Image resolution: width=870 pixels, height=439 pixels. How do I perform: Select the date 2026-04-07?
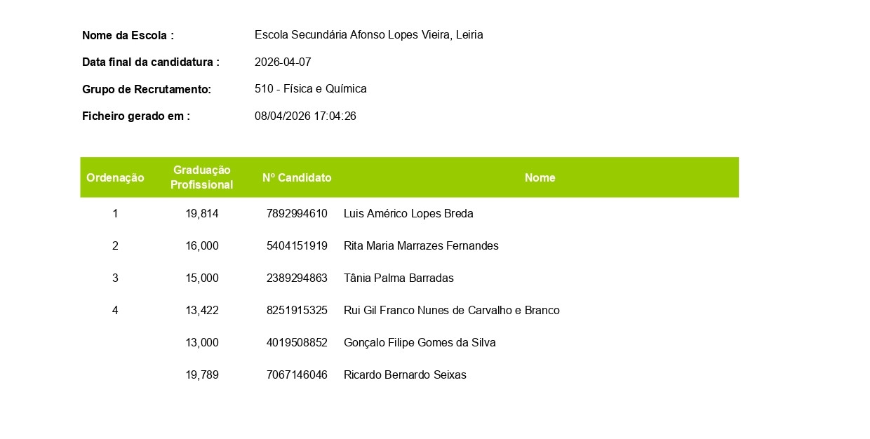tap(283, 62)
